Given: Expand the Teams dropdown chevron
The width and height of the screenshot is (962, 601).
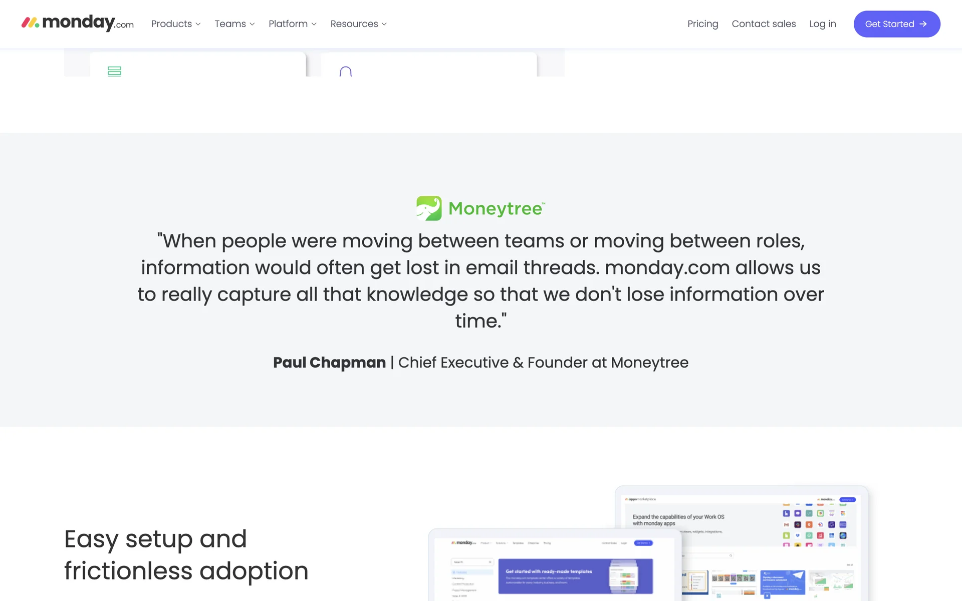Looking at the screenshot, I should [x=252, y=24].
